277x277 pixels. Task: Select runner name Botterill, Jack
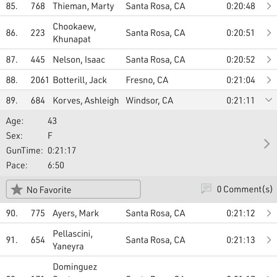tap(80, 80)
